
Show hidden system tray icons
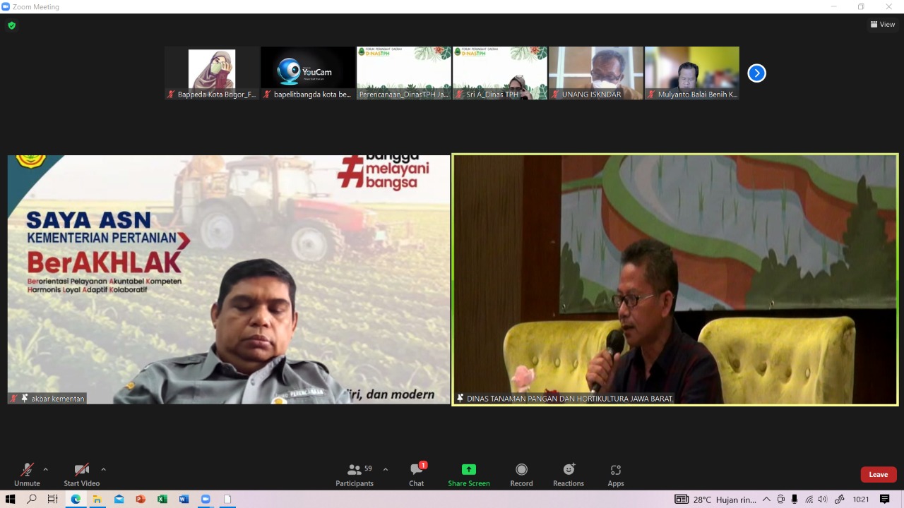click(766, 500)
